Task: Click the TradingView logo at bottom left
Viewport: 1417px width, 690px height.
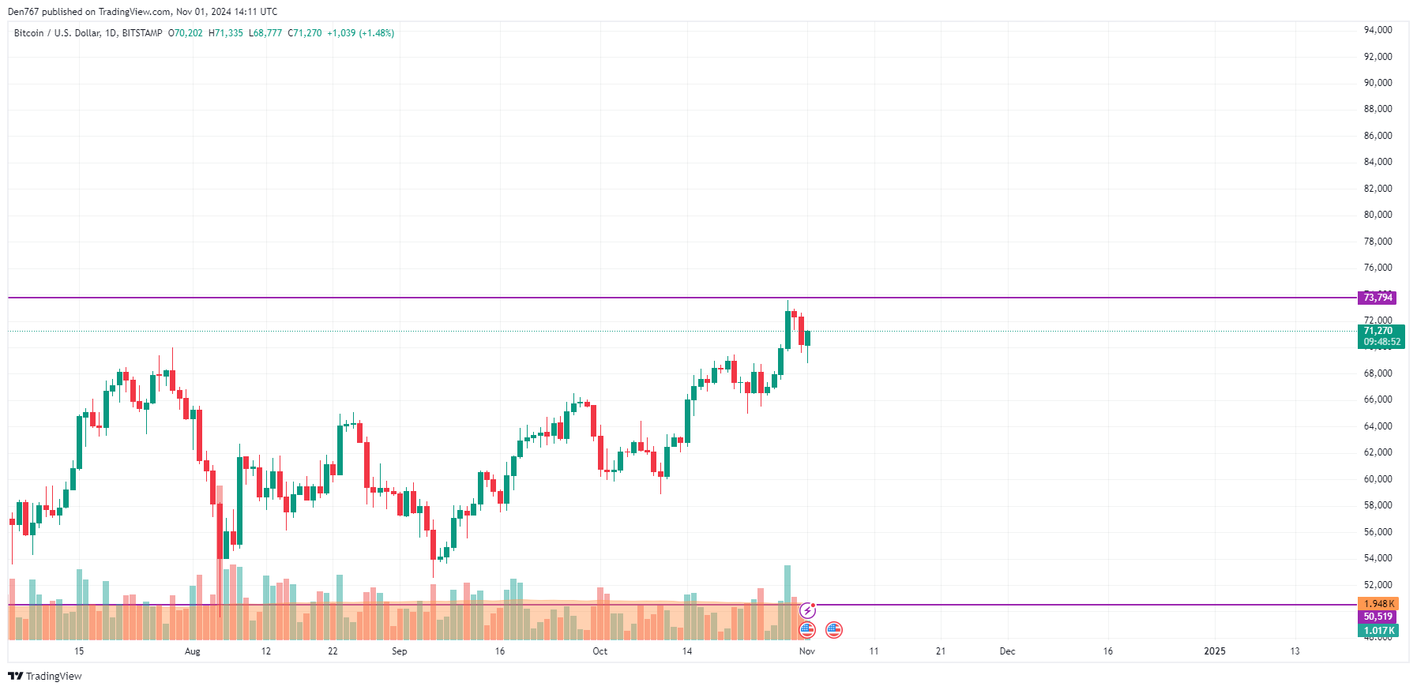Action: pyautogui.click(x=45, y=677)
